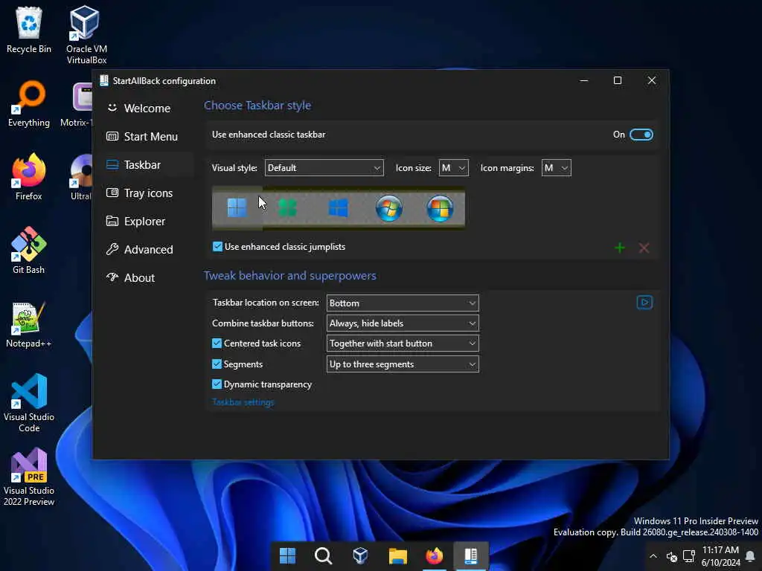Open the muted volume tray icon

(672, 556)
